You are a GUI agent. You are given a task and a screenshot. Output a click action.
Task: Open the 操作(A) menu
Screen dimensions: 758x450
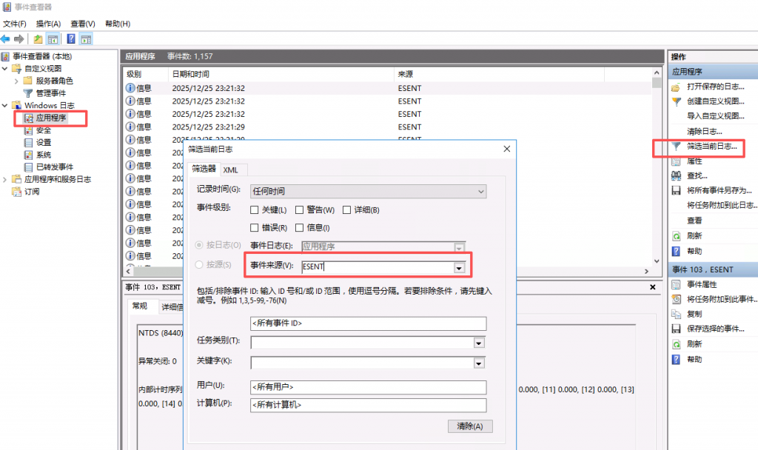coord(47,24)
